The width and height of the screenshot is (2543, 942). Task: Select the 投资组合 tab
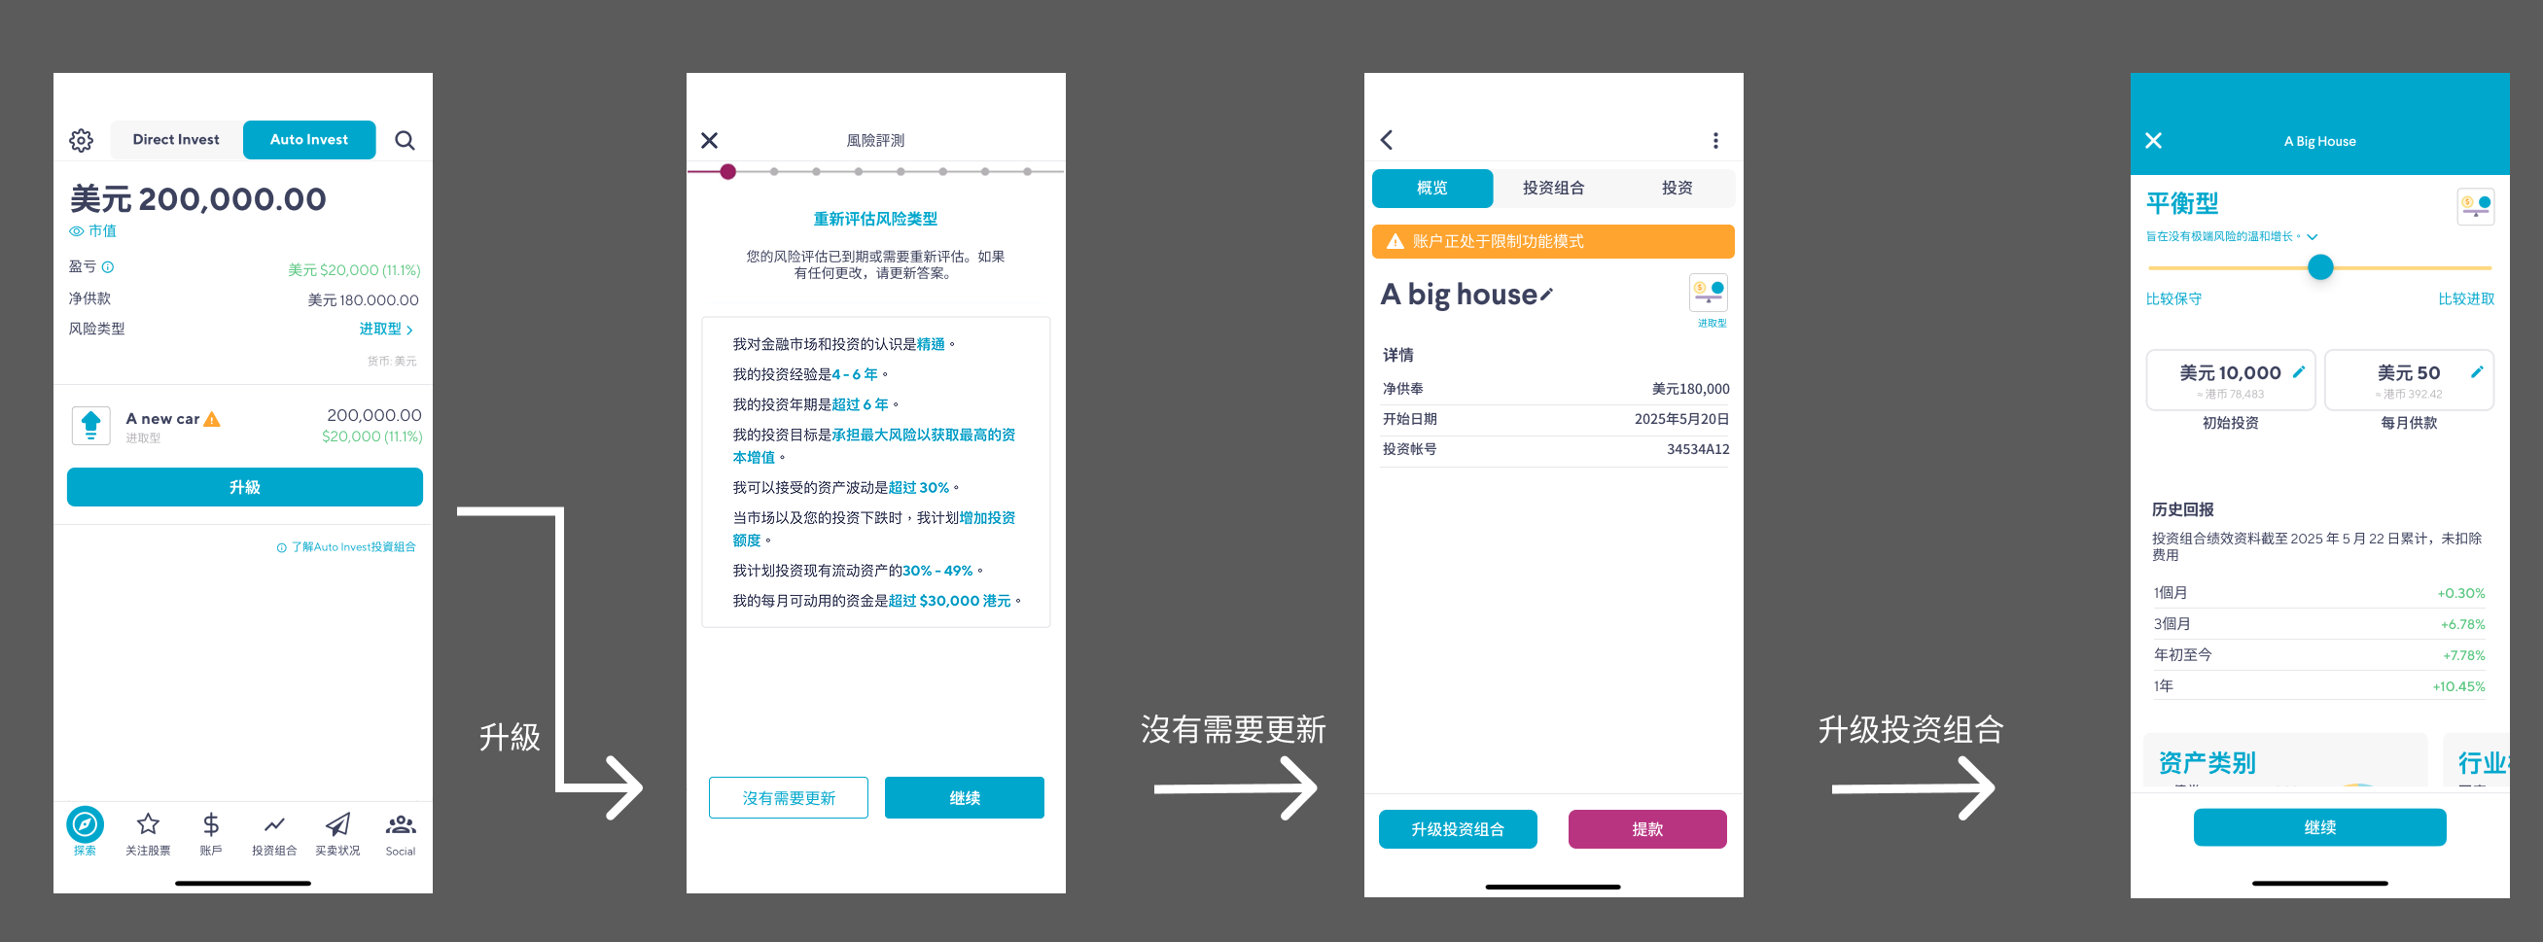pyautogui.click(x=1553, y=188)
